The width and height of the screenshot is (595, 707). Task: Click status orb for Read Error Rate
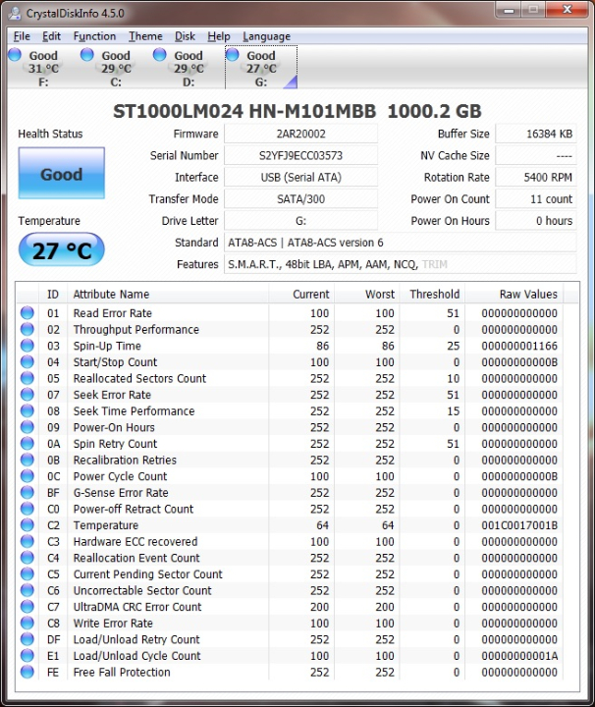coord(27,312)
